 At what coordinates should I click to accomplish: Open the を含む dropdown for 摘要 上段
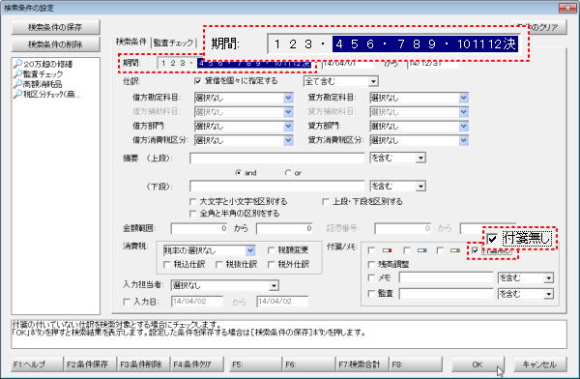(x=420, y=158)
